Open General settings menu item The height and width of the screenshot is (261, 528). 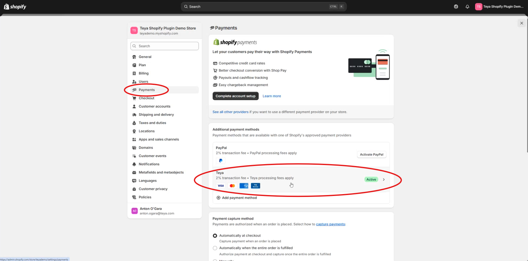(x=165, y=57)
